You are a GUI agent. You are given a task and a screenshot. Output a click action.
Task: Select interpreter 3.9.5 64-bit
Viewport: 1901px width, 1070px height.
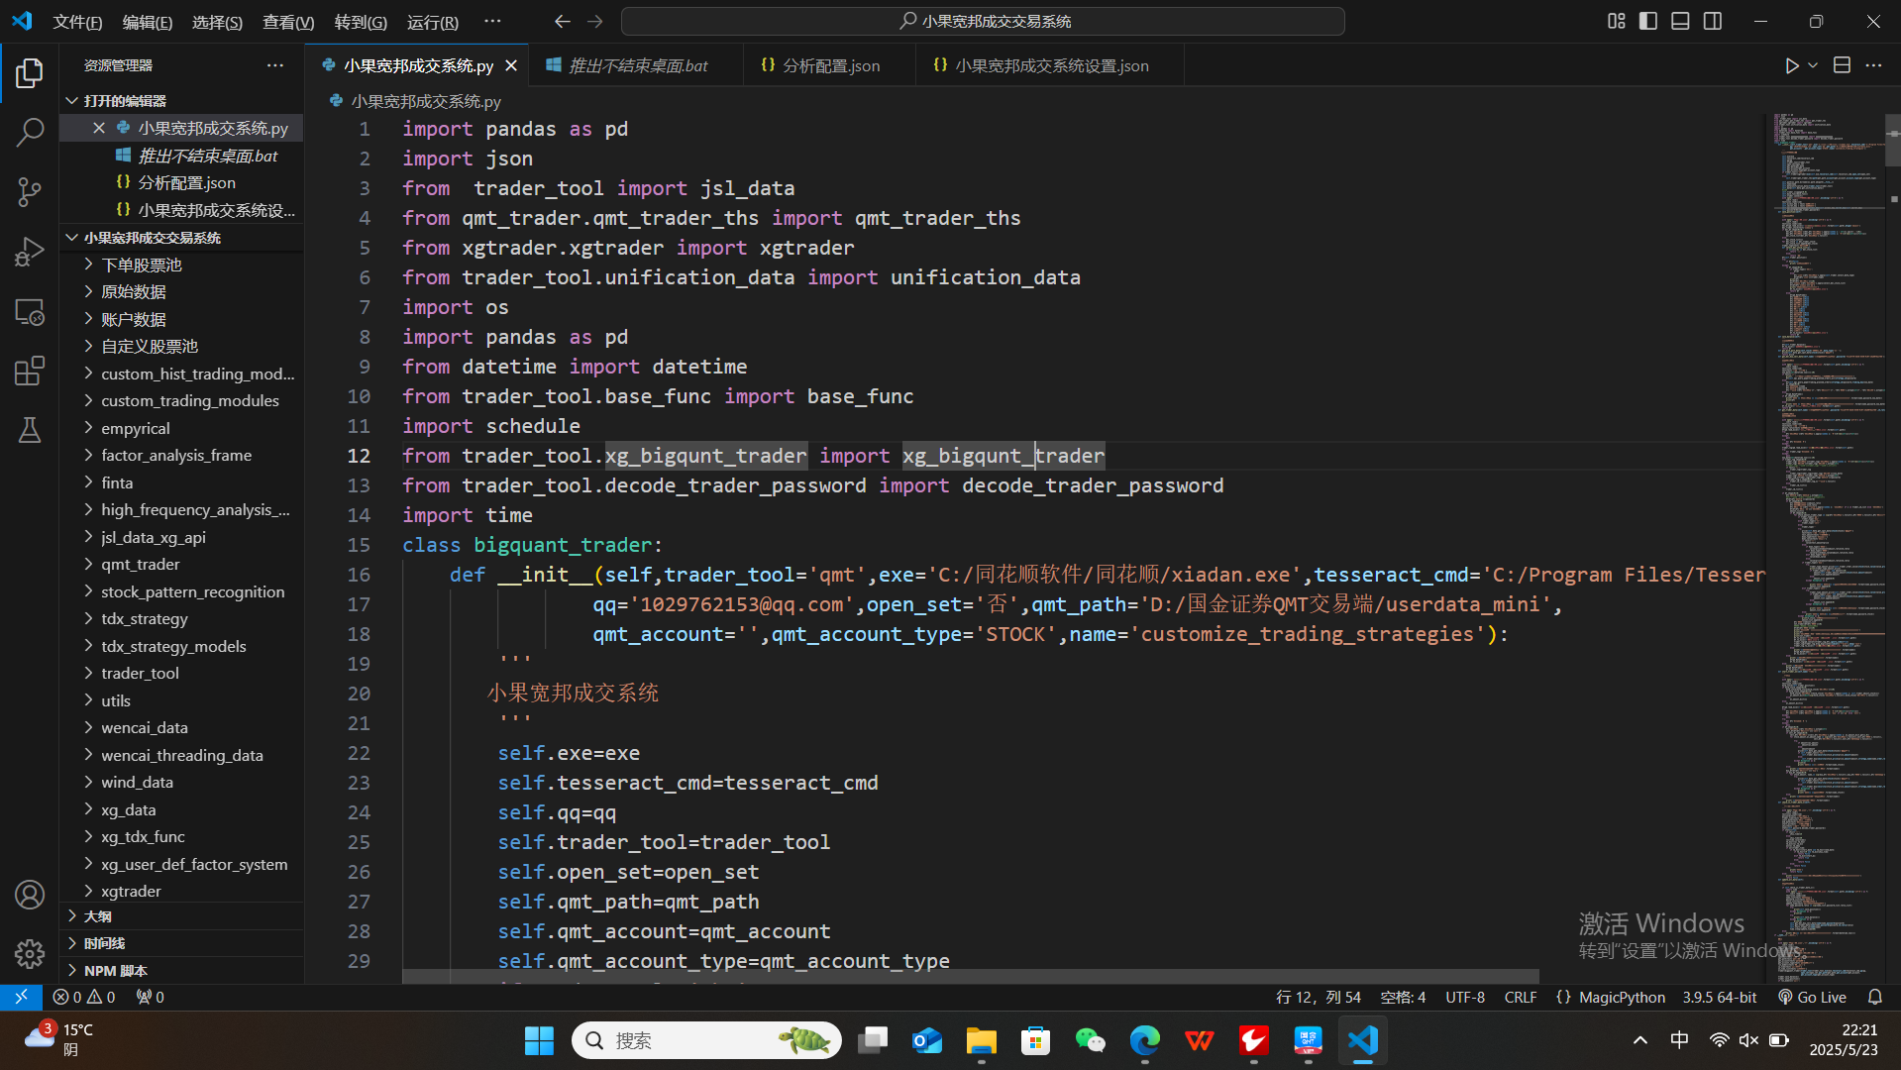tap(1719, 997)
